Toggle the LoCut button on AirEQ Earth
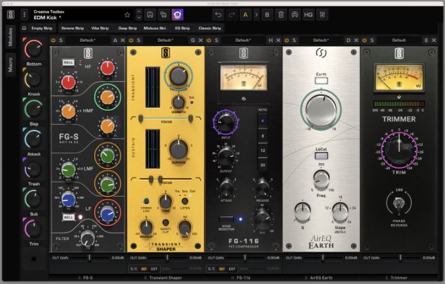 [321, 156]
